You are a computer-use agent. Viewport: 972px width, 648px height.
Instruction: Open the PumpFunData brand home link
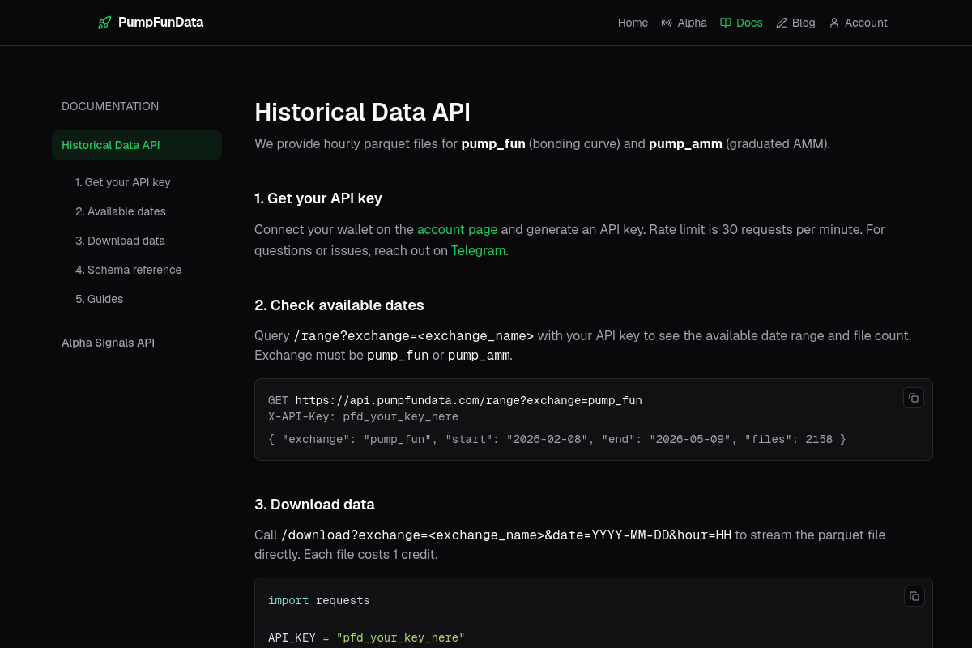(151, 23)
